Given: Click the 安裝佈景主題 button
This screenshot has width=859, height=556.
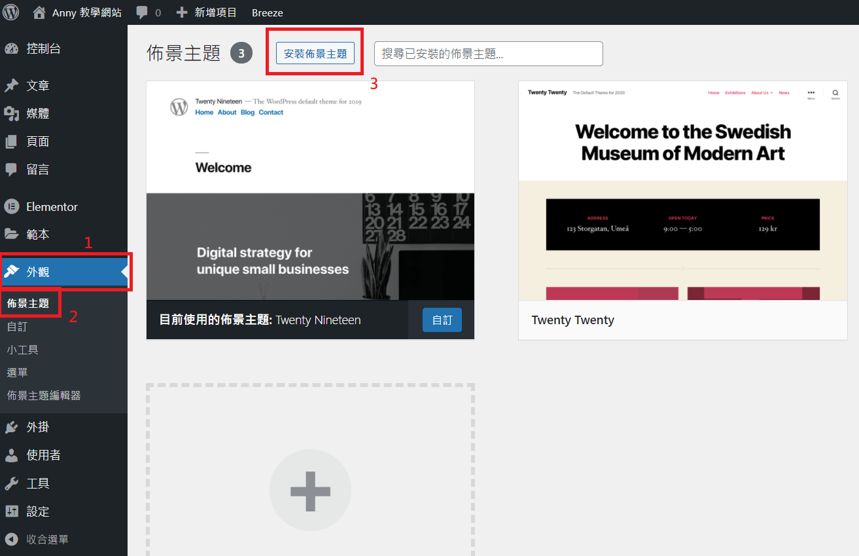Looking at the screenshot, I should tap(315, 54).
